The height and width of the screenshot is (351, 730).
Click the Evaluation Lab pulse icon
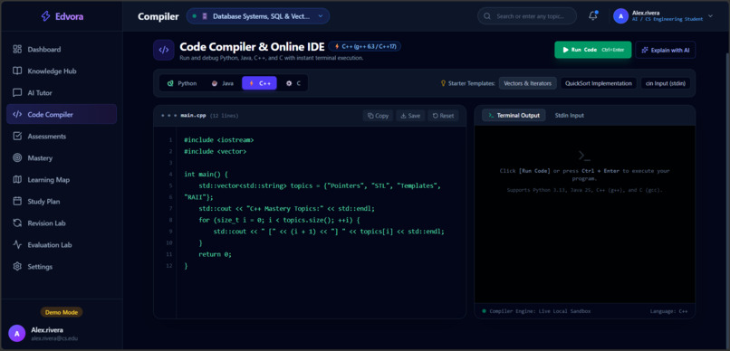pyautogui.click(x=17, y=244)
